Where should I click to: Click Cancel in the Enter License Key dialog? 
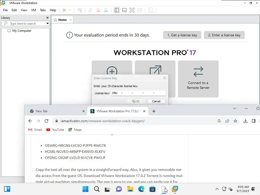pyautogui.click(x=156, y=101)
